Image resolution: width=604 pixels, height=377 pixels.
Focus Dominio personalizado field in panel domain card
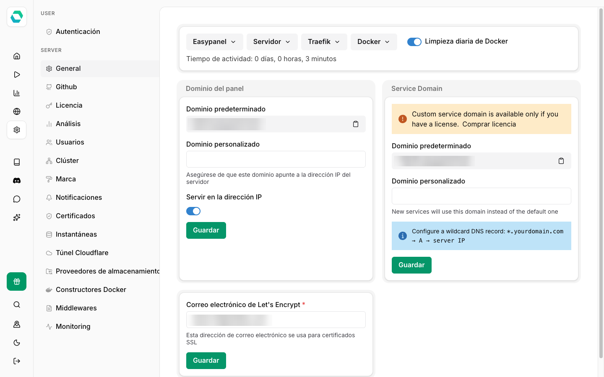tap(276, 159)
